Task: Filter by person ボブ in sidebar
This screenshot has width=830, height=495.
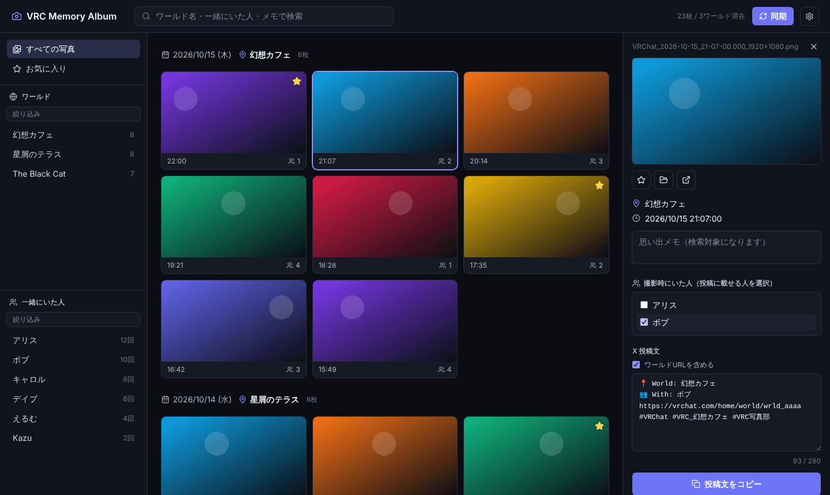Action: [x=73, y=360]
